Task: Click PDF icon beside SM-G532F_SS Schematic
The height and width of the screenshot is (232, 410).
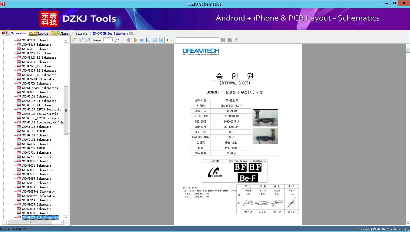Action: tap(19, 70)
